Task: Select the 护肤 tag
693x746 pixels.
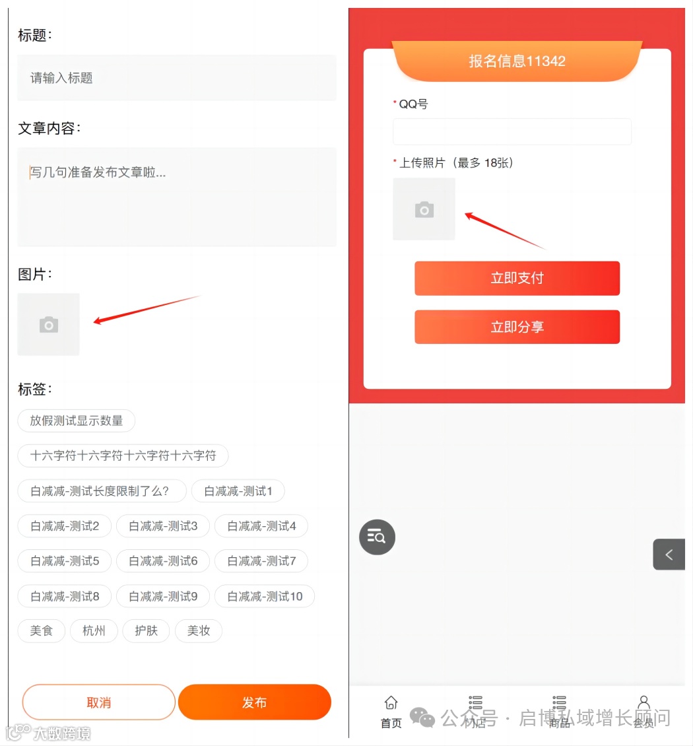Action: (146, 631)
